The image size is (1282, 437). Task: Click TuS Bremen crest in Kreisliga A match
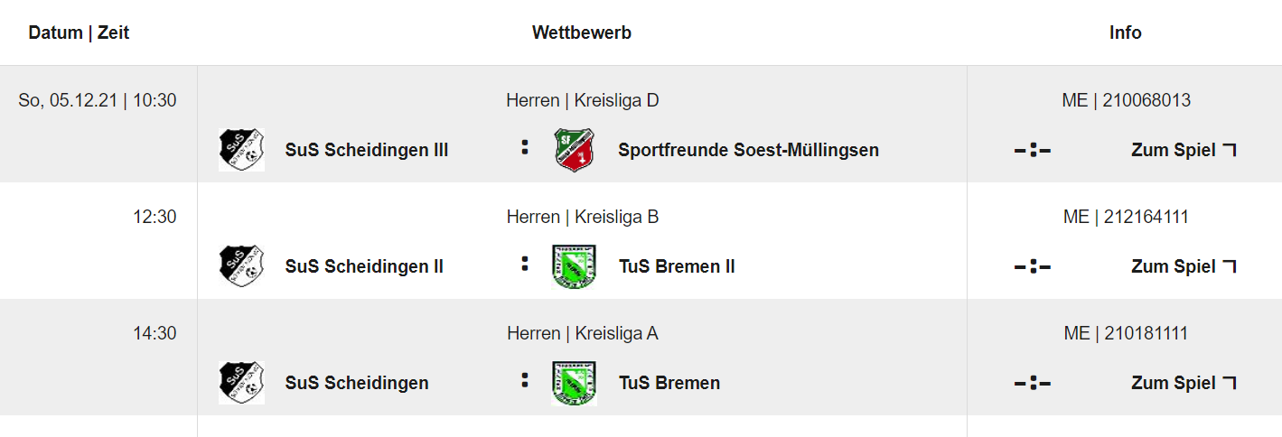574,383
